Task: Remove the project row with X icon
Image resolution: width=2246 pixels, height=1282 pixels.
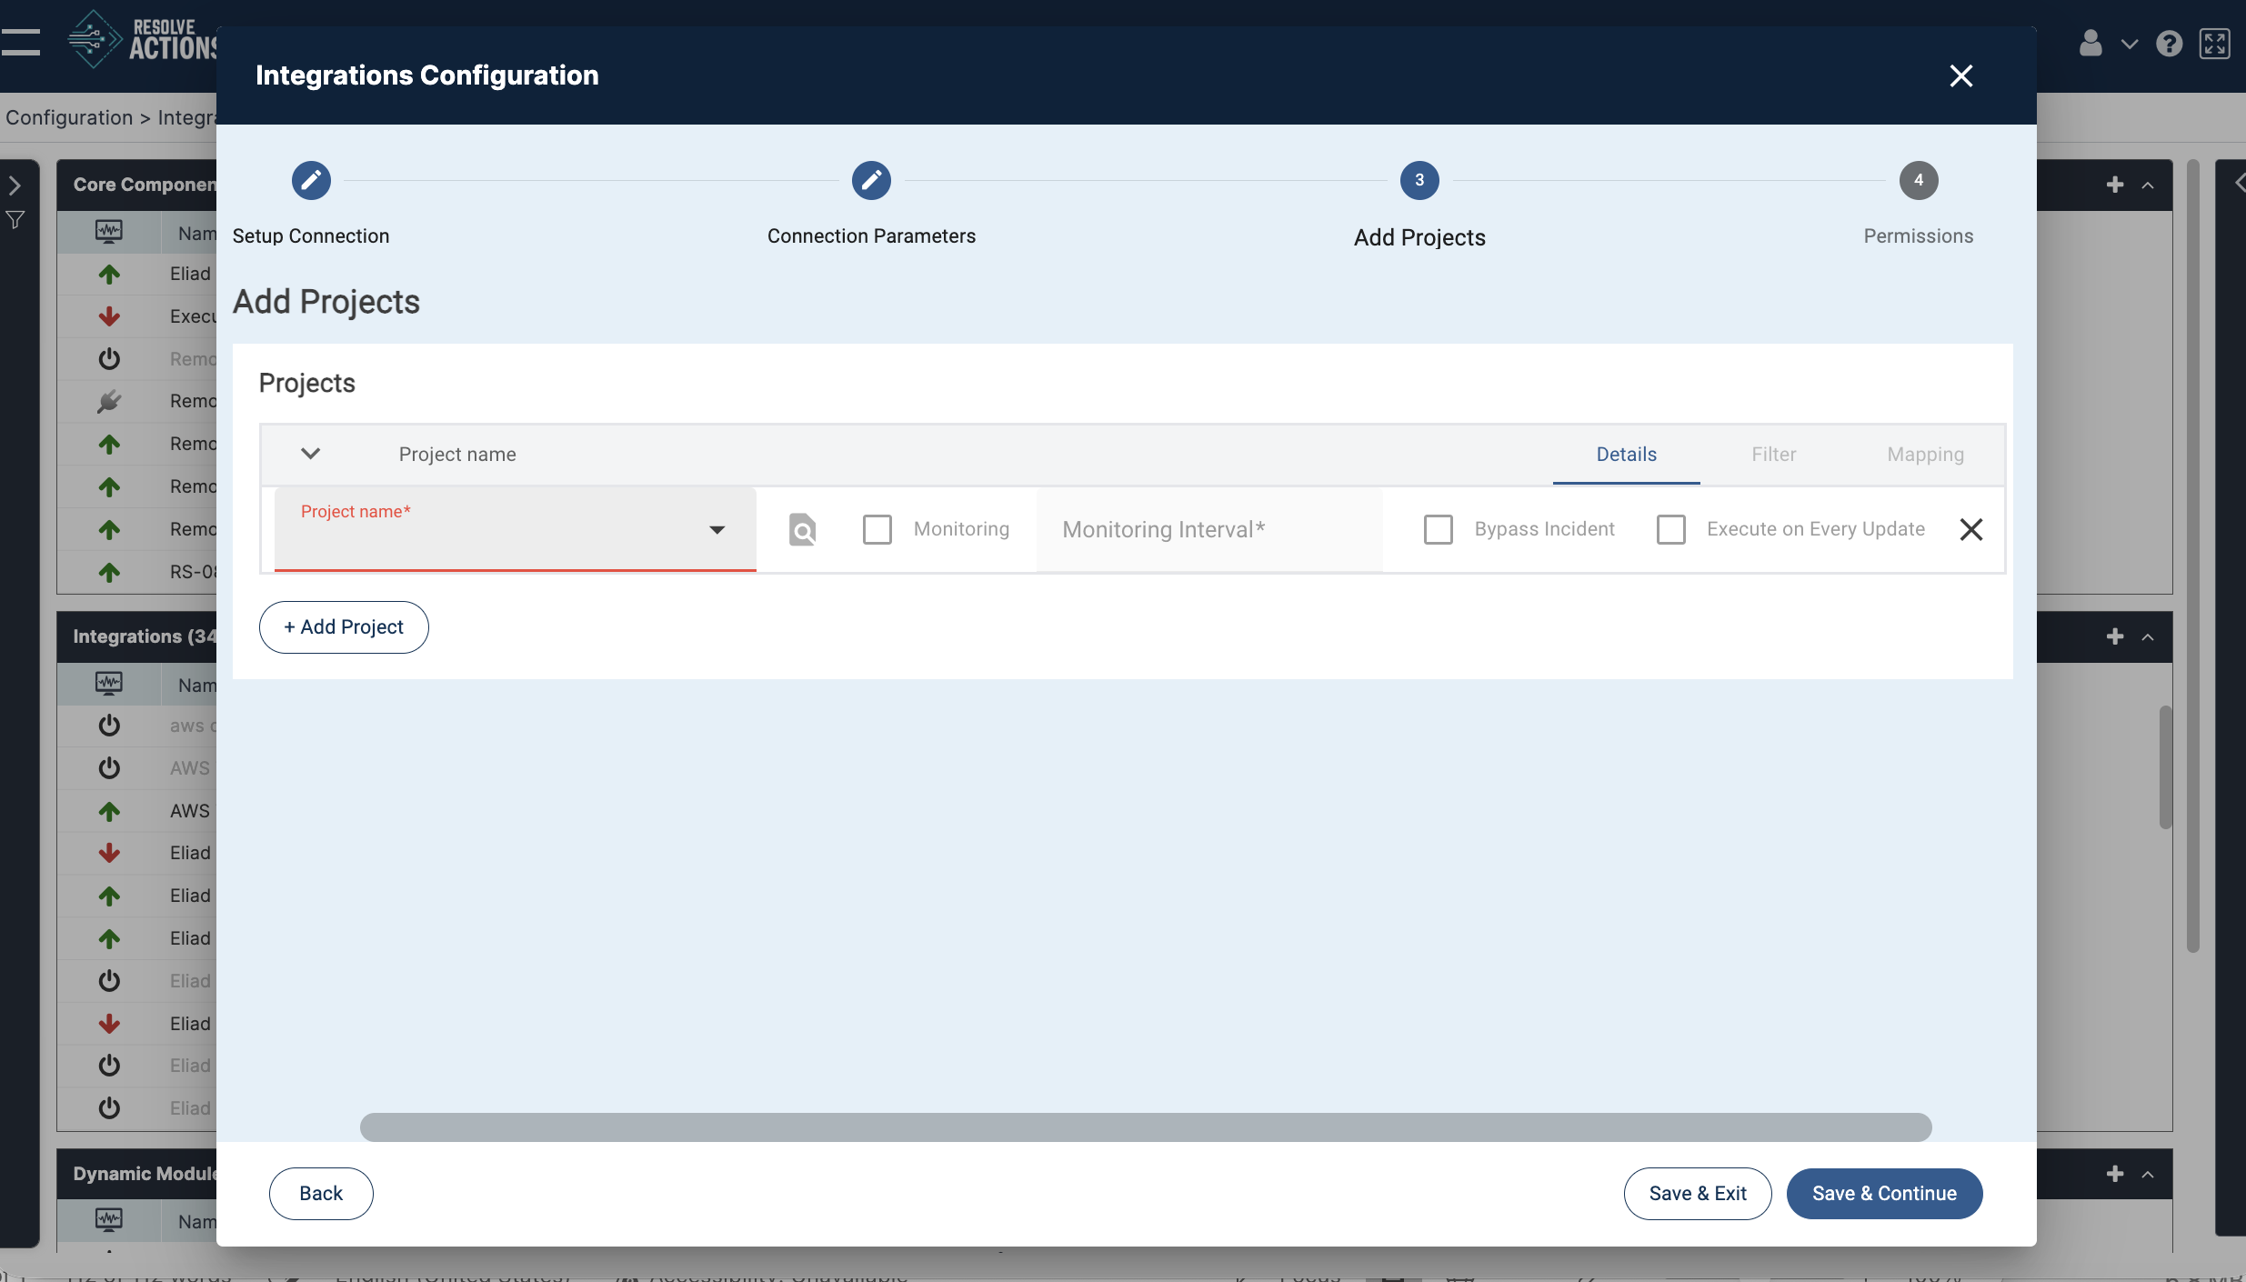Action: coord(1971,529)
